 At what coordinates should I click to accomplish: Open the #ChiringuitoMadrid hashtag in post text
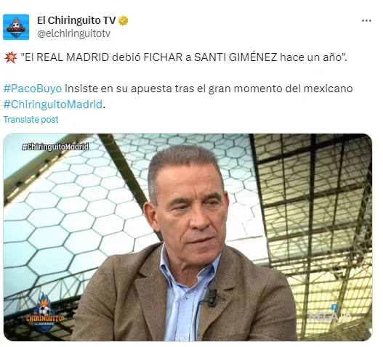point(53,105)
